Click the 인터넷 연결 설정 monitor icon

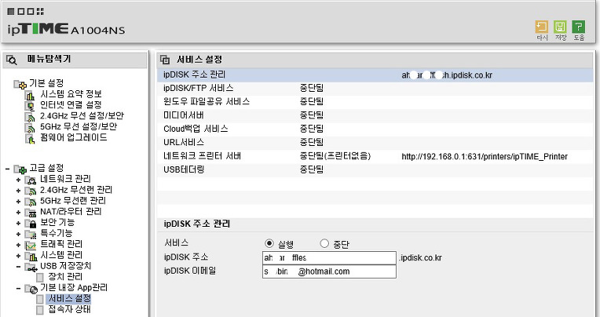tap(30, 106)
